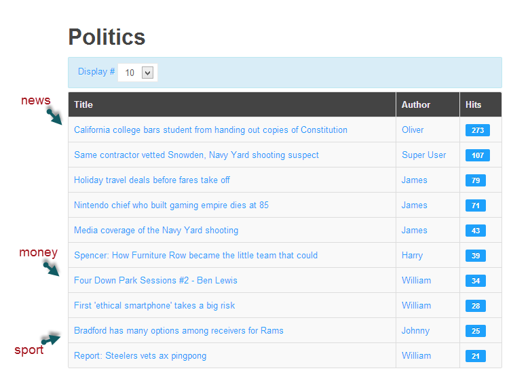
Task: Open the California college Constitution article
Action: tap(210, 130)
